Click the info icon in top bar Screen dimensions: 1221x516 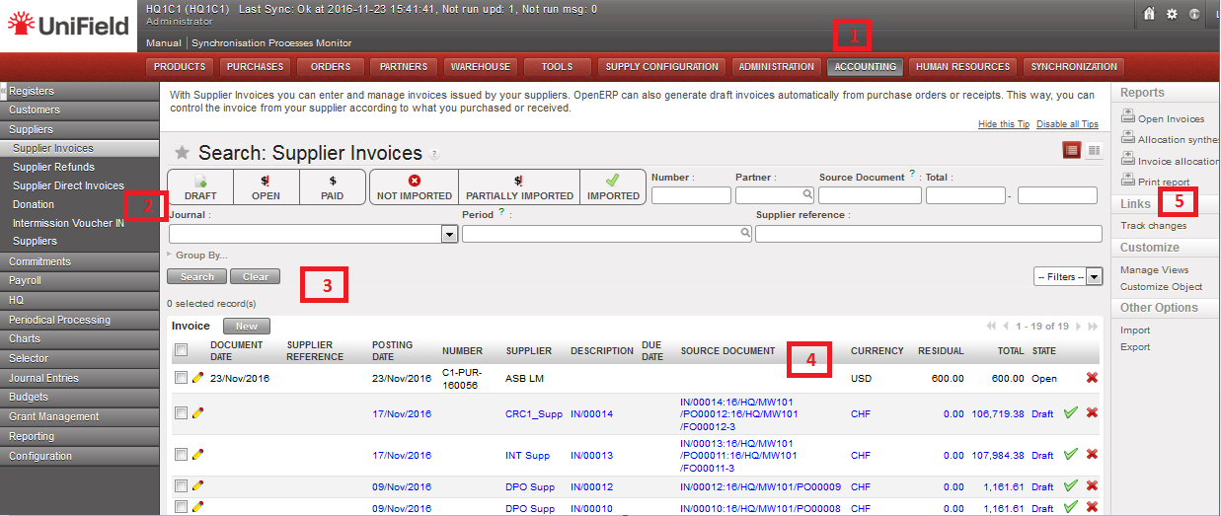pos(1194,14)
